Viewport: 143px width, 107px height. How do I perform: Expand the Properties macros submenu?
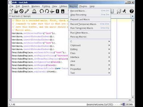(x=90, y=69)
